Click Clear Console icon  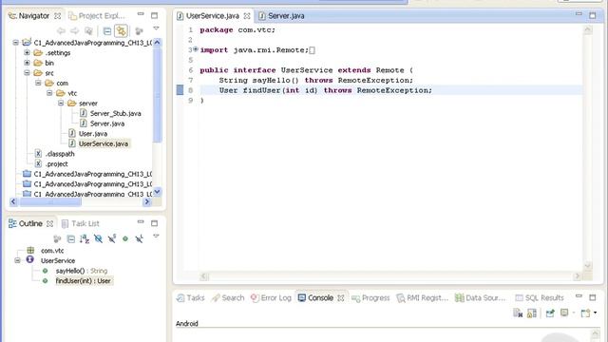pos(518,313)
